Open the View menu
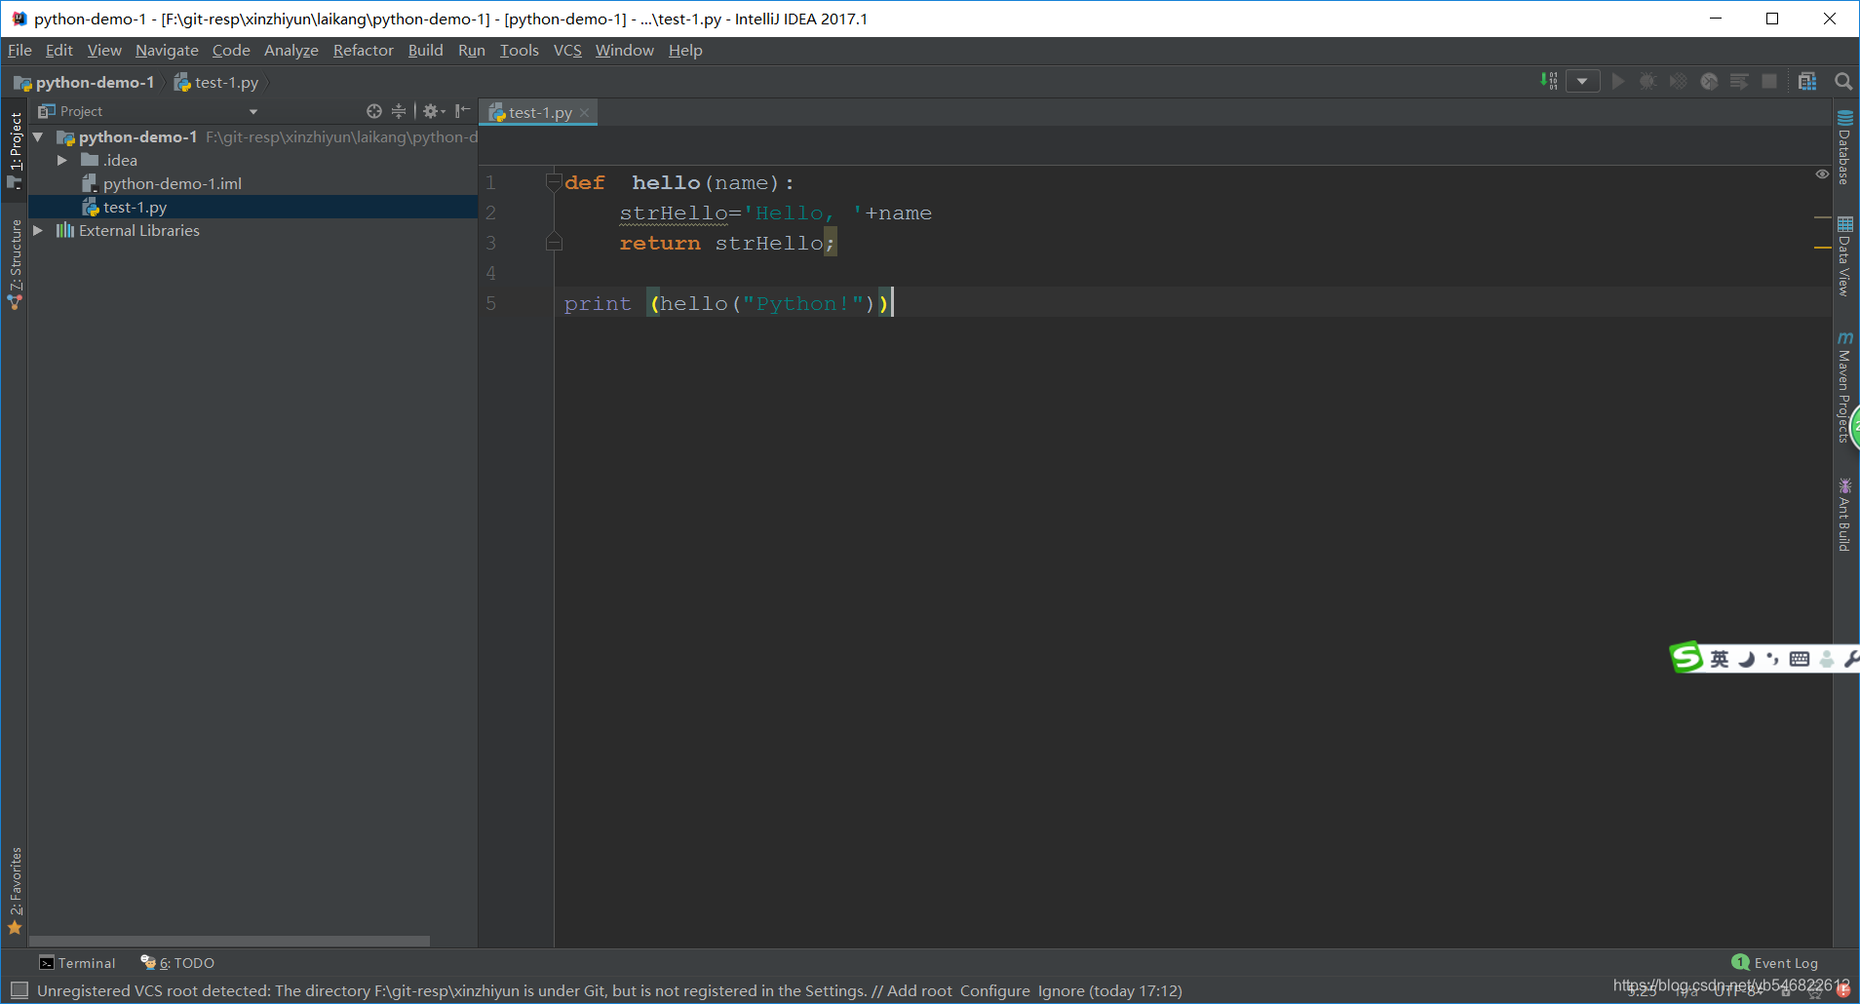 click(x=104, y=50)
